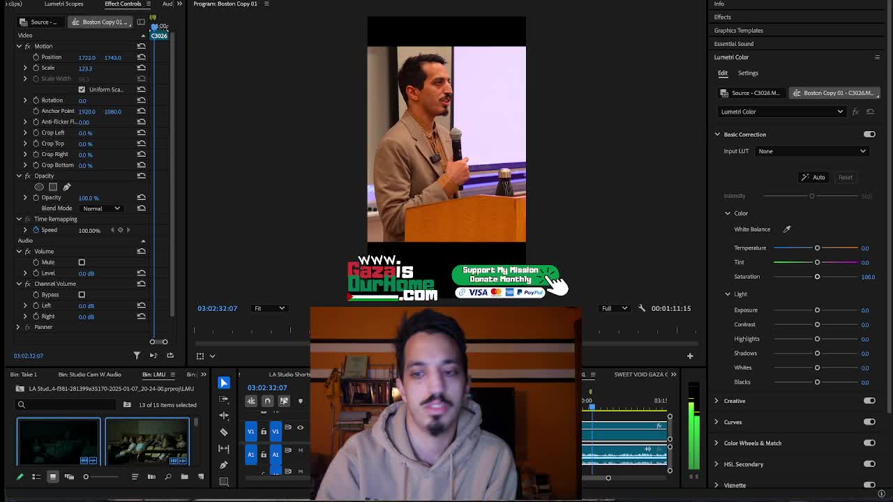
Task: Toggle the V1 track eye visibility
Action: [301, 427]
